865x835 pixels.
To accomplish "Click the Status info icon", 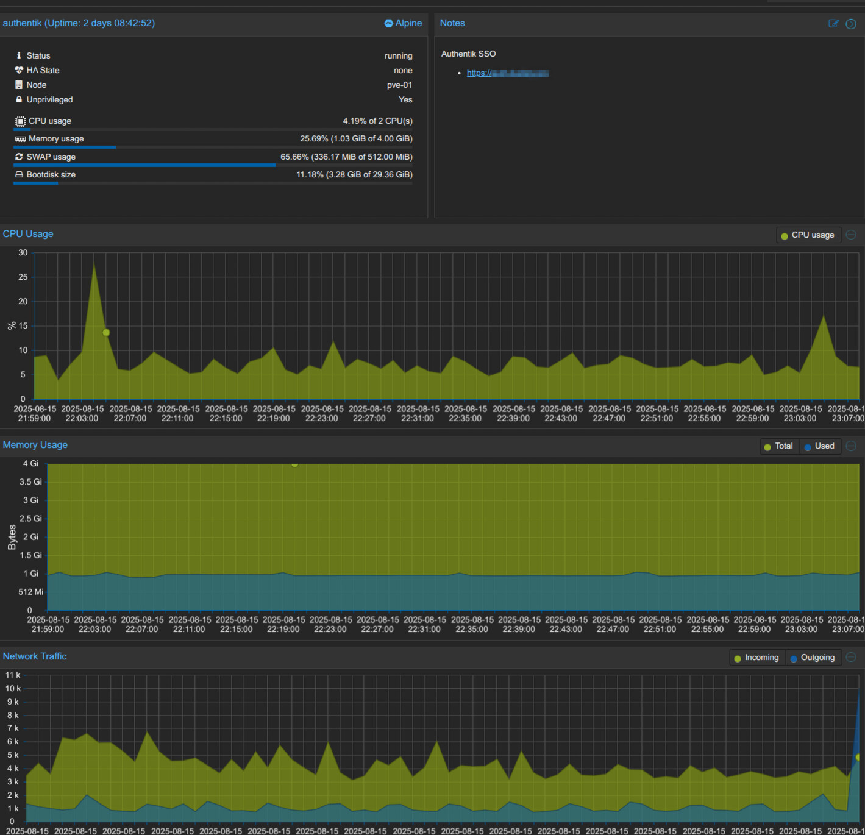I will point(19,55).
